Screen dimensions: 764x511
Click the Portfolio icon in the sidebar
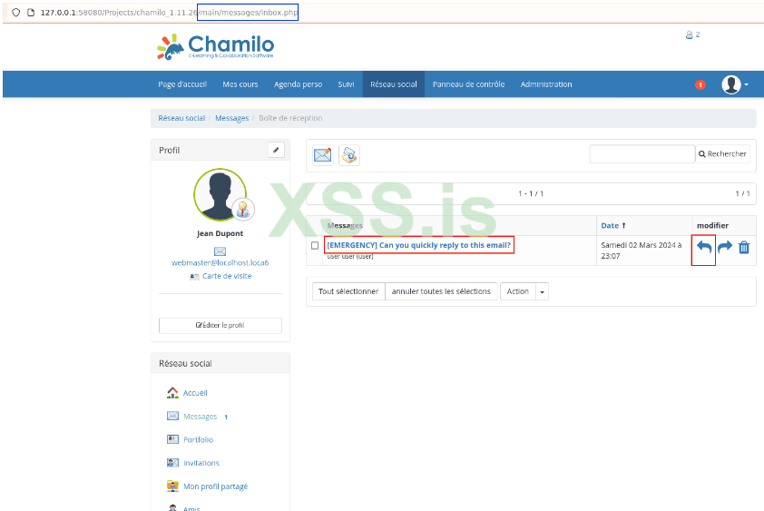point(172,439)
